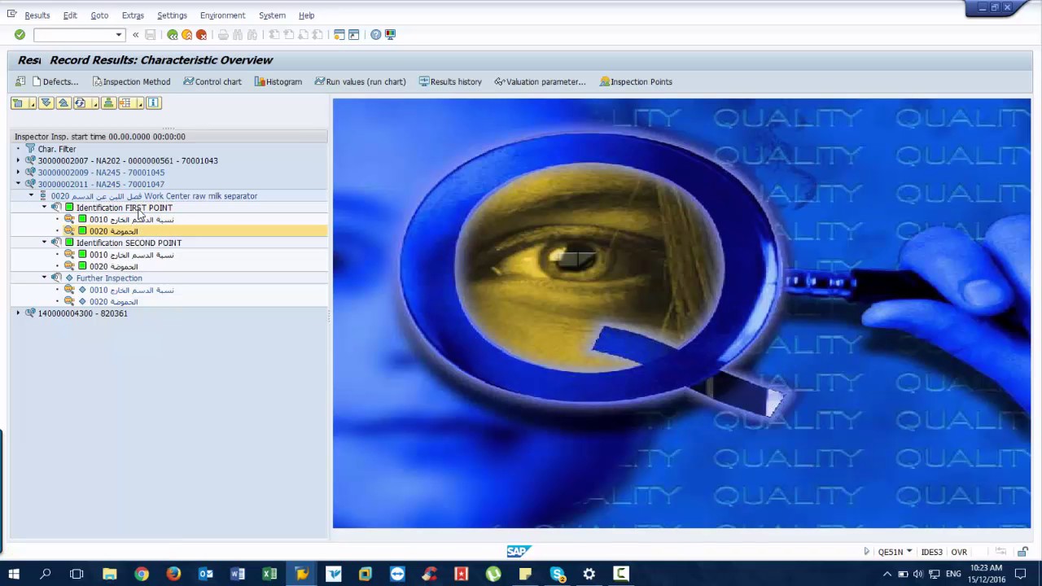Click the Inspection Method button
Image resolution: width=1042 pixels, height=586 pixels.
click(131, 82)
